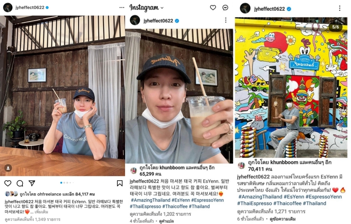The width and height of the screenshot is (351, 224).
Task: Open #AmazingThailand hashtag in middle caption
Action: 150,200
